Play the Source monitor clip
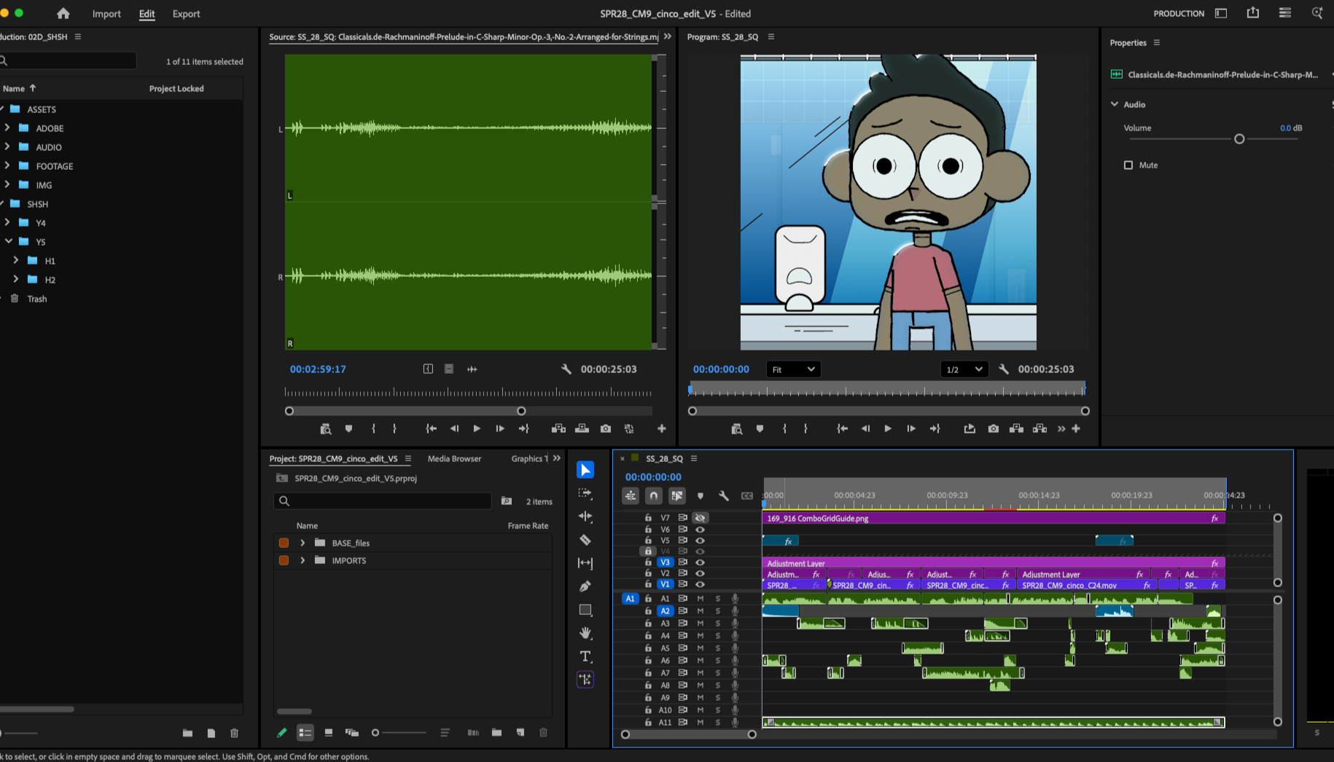The width and height of the screenshot is (1334, 762). click(477, 429)
